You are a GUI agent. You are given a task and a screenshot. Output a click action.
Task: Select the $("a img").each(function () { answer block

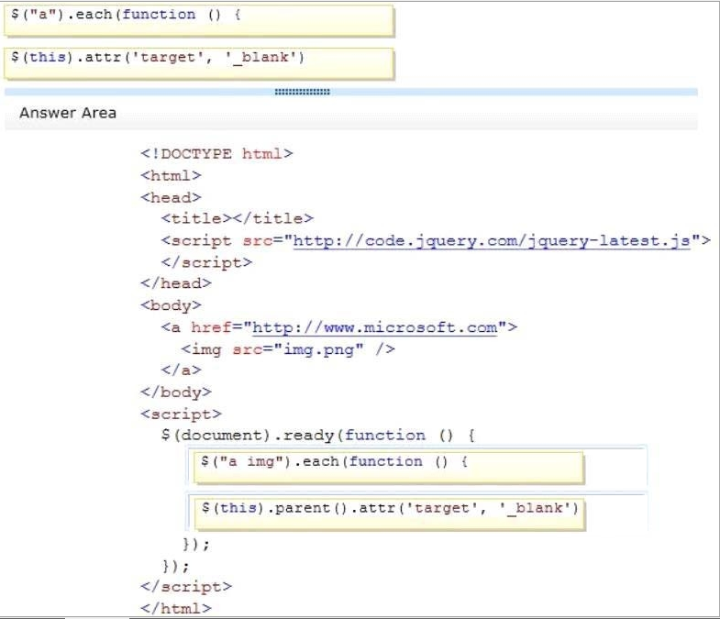coord(389,468)
